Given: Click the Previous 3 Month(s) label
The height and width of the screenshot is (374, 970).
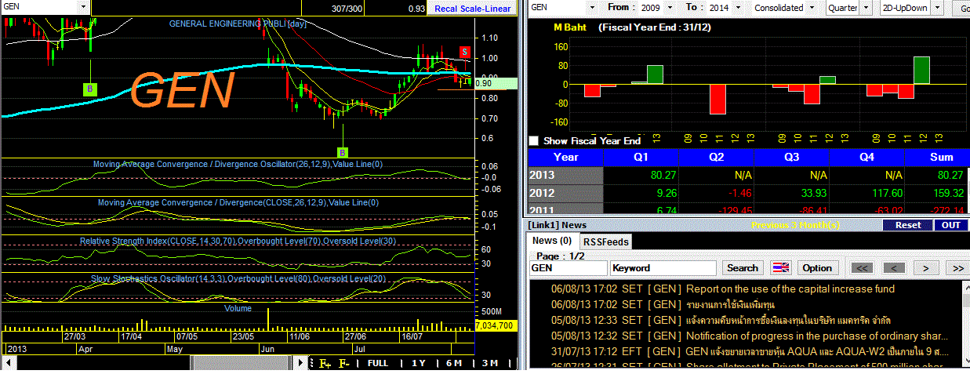Looking at the screenshot, I should [x=796, y=225].
